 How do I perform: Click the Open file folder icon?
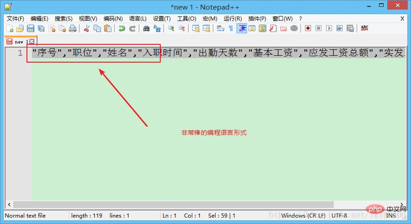click(x=20, y=28)
